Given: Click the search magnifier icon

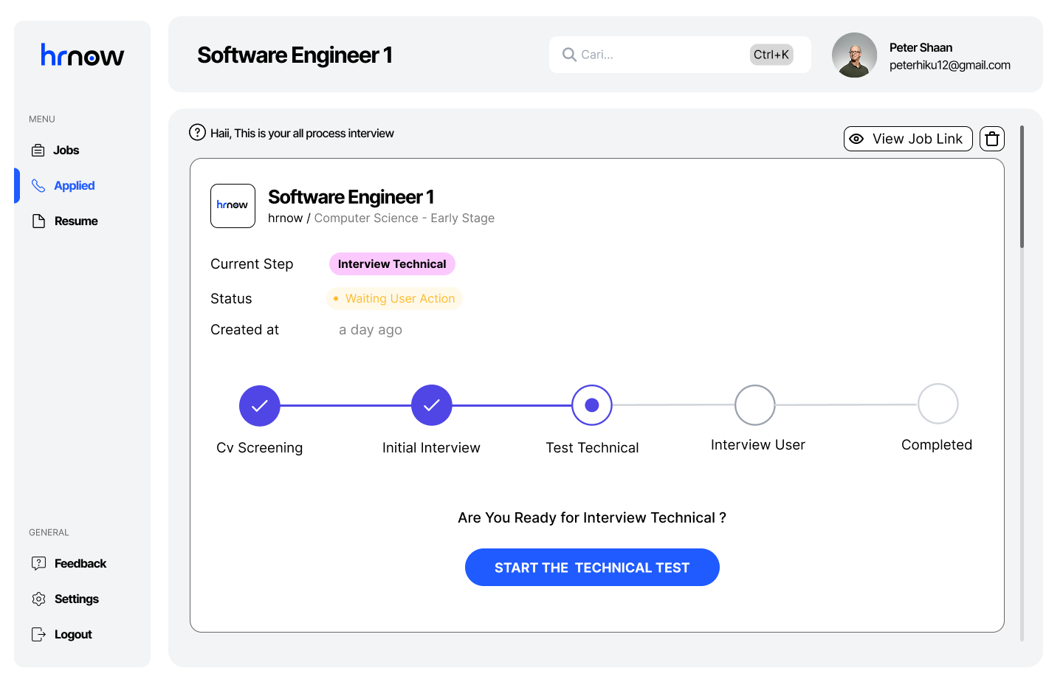Looking at the screenshot, I should point(569,55).
